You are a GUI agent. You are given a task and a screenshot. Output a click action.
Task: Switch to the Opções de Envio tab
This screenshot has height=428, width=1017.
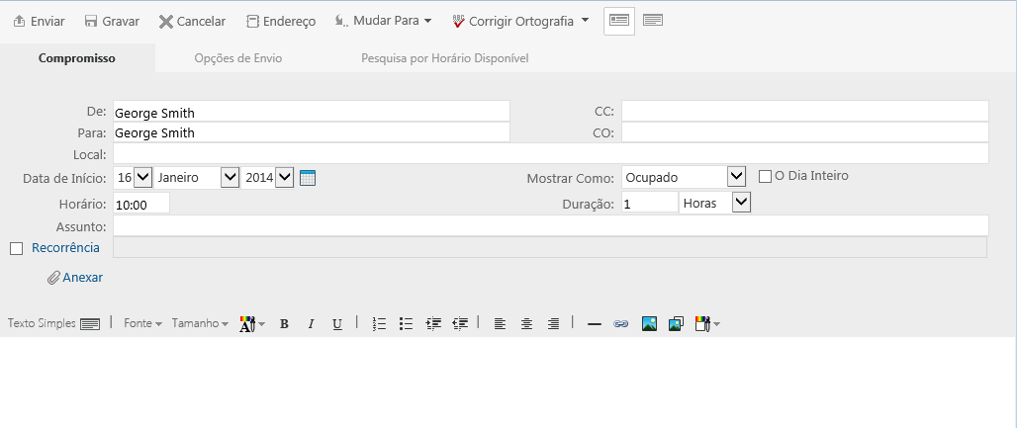[238, 58]
